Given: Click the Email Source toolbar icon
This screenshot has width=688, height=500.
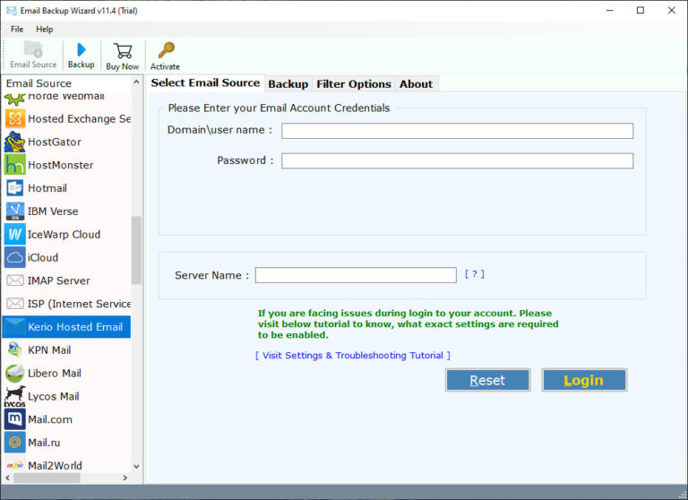Looking at the screenshot, I should click(33, 49).
